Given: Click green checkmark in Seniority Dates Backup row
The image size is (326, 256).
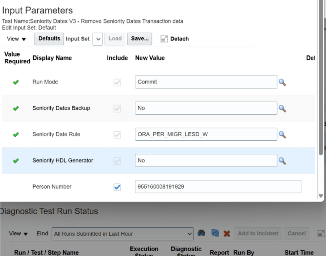Looking at the screenshot, I should coord(16,108).
